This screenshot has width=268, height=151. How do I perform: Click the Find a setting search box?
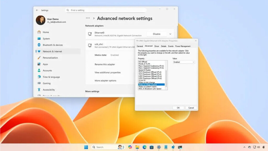point(106,10)
